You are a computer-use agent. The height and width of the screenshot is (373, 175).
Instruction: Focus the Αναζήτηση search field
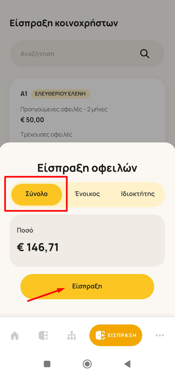[87, 54]
